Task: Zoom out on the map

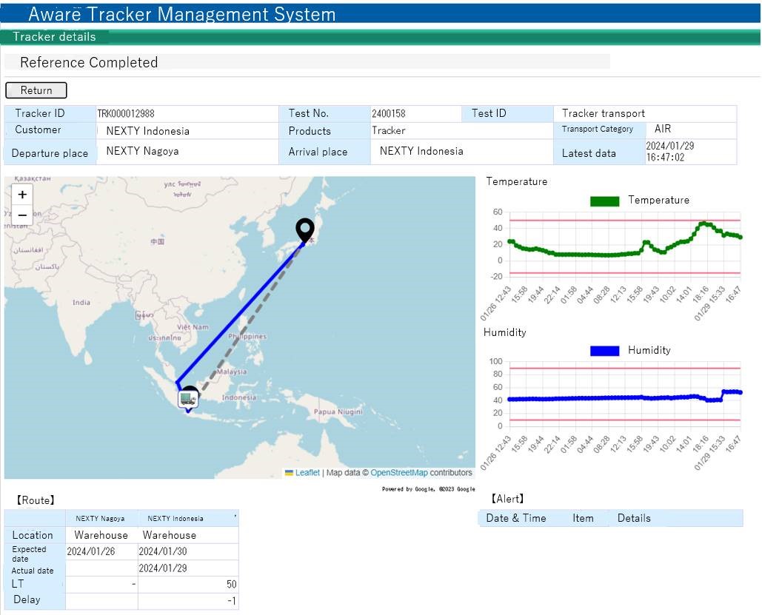Action: click(22, 215)
